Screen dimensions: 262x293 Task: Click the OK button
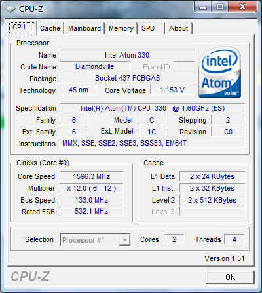tap(230, 277)
